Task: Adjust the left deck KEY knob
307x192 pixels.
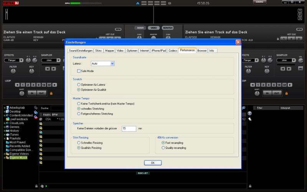Action: click(x=31, y=71)
